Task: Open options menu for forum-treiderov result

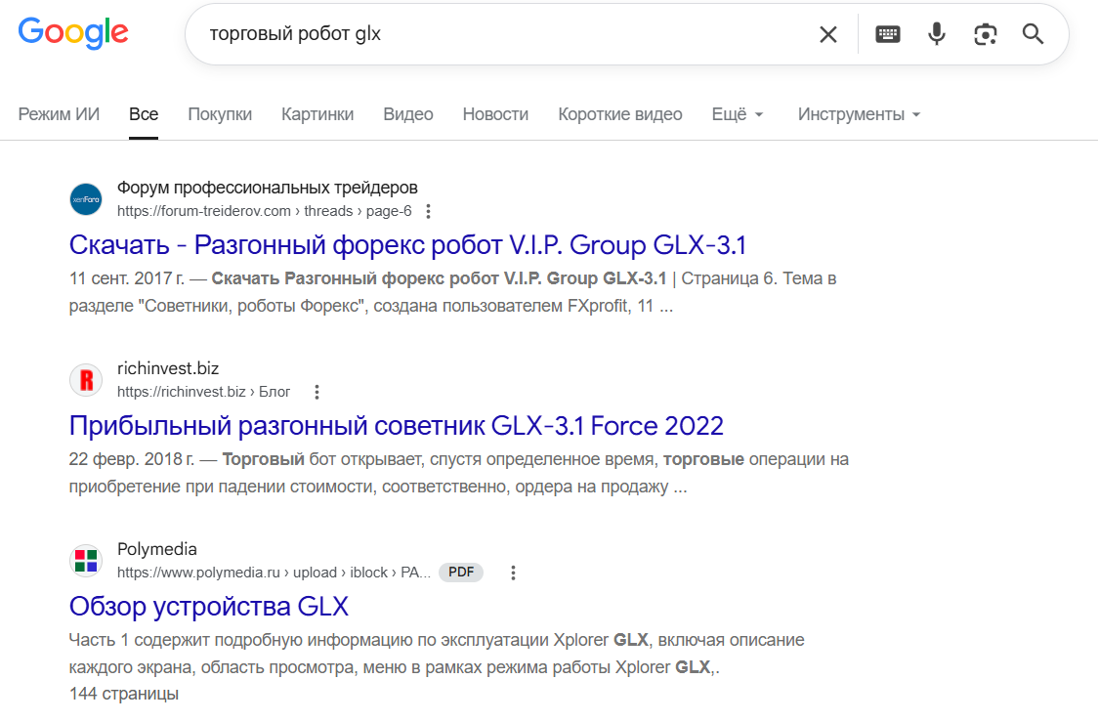Action: click(x=429, y=211)
